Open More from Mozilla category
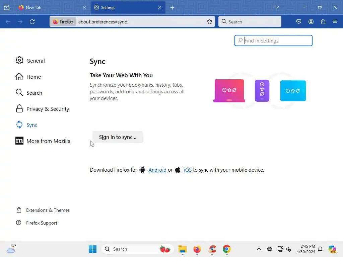This screenshot has width=343, height=257. click(x=43, y=141)
